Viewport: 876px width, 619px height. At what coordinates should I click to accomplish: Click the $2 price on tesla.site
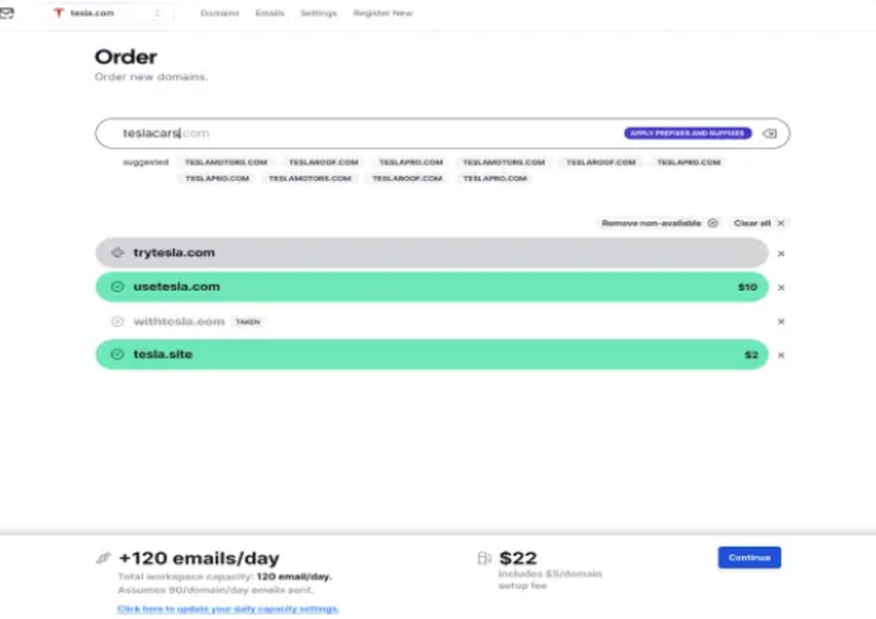(752, 355)
